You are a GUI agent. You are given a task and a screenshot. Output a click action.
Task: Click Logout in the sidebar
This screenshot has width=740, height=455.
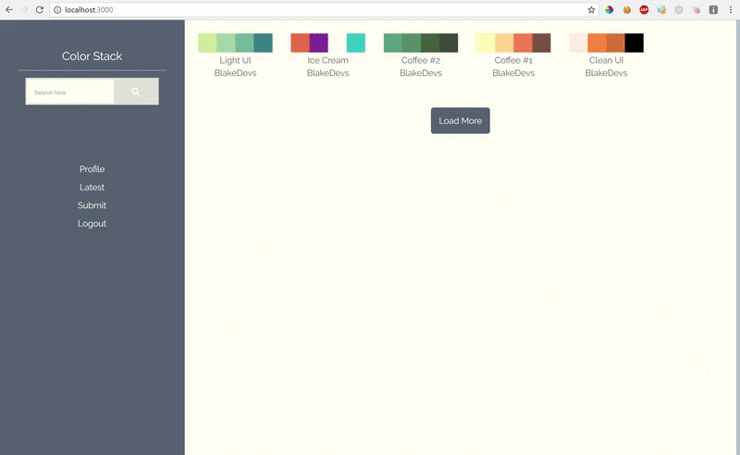coord(92,224)
